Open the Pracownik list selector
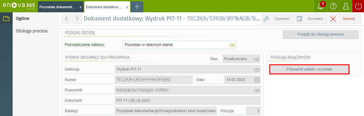 (257, 90)
